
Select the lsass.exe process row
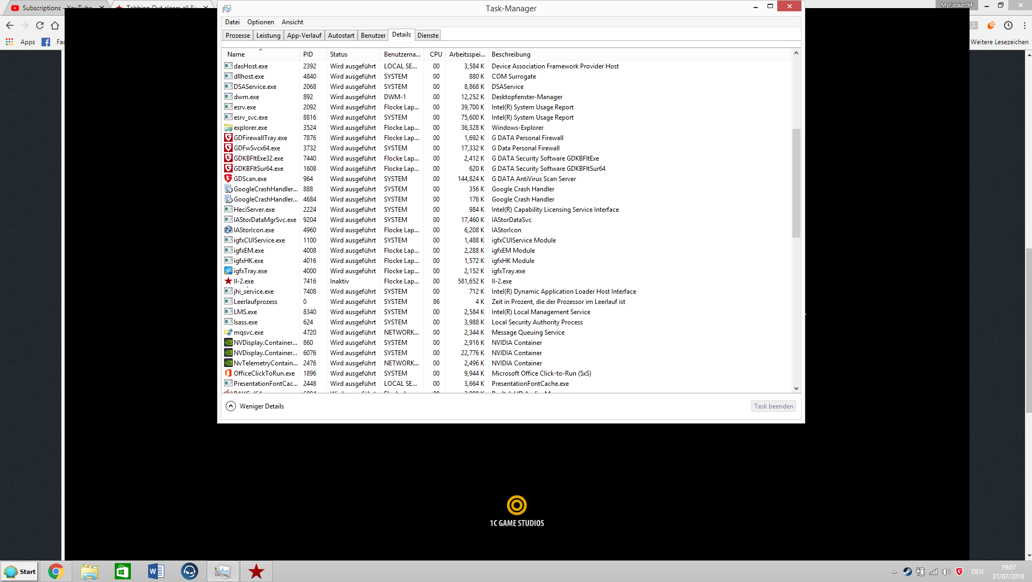coord(507,322)
